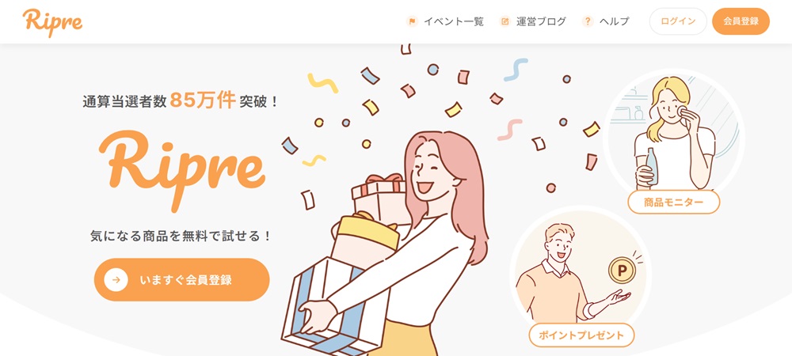Click the gold P point coin icon
792x356 pixels.
pos(622,271)
